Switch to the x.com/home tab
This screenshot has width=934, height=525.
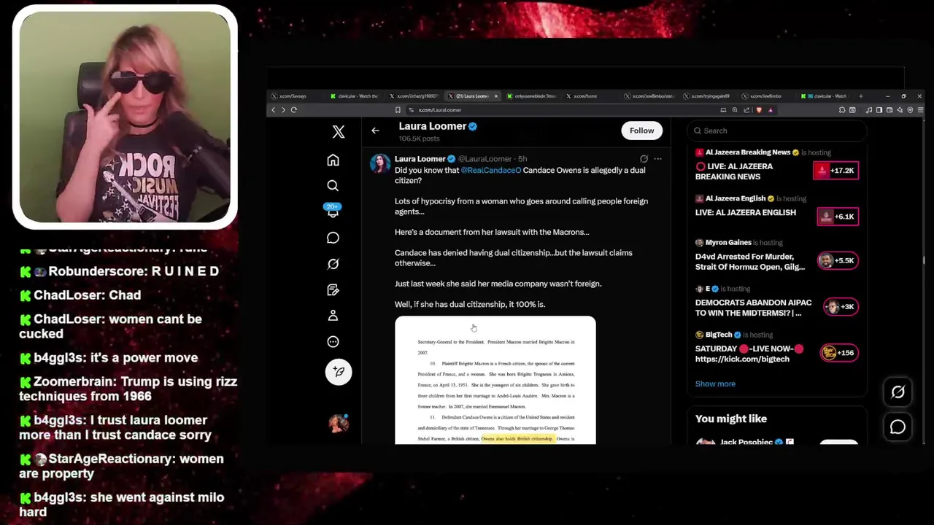[x=592, y=96]
